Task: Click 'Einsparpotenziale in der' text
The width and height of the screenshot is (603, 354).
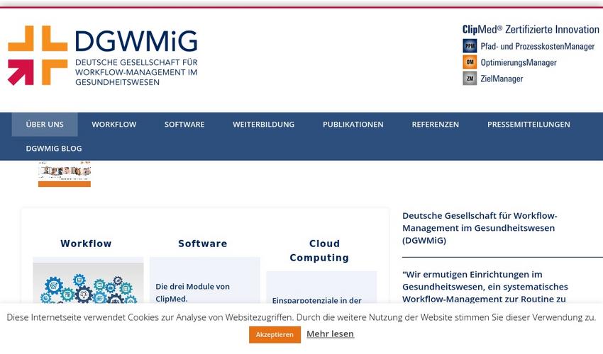Action: (317, 300)
